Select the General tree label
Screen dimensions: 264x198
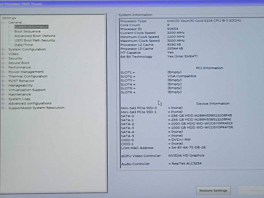pyautogui.click(x=15, y=22)
